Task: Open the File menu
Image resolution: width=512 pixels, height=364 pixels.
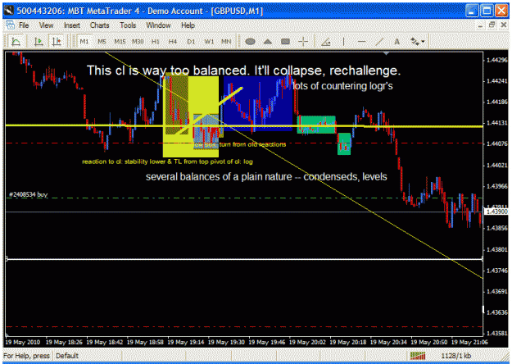Action: tap(24, 25)
